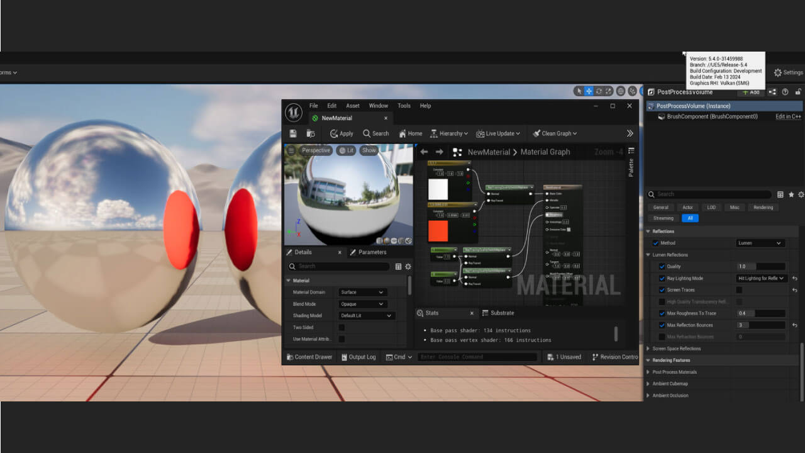Open the Output Log
The height and width of the screenshot is (453, 805).
click(358, 357)
